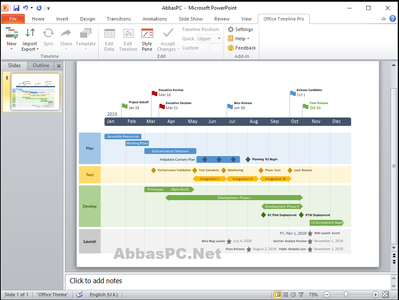
Task: Click the Feedback smiley button
Action: pos(242,48)
